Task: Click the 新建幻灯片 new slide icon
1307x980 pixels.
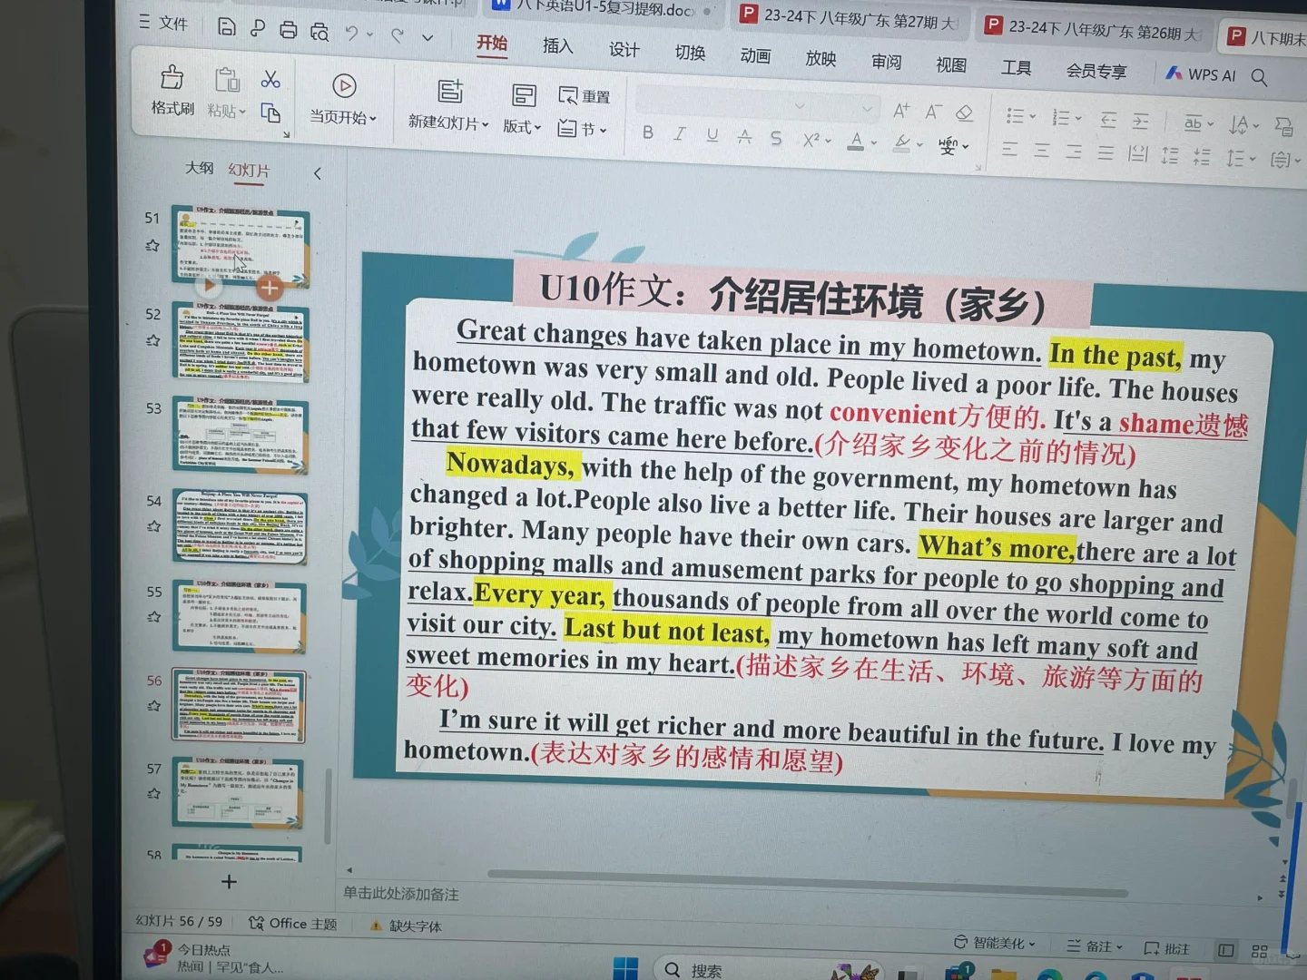Action: (x=450, y=91)
